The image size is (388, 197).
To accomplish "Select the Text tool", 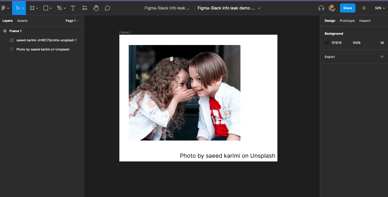I will coord(73,8).
